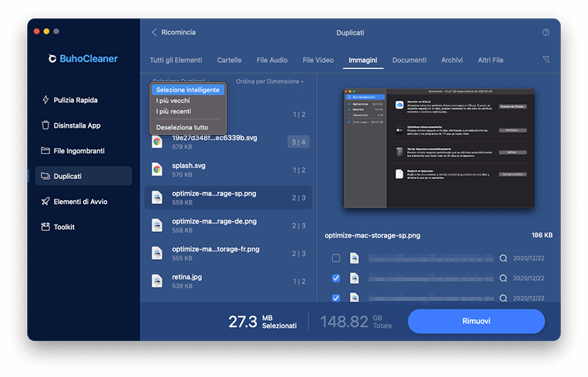Image resolution: width=588 pixels, height=377 pixels.
Task: Click file icon in second duplicate row
Action: click(x=354, y=278)
